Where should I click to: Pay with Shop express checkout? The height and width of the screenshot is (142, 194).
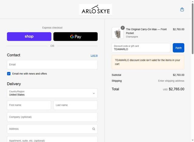click(x=29, y=36)
